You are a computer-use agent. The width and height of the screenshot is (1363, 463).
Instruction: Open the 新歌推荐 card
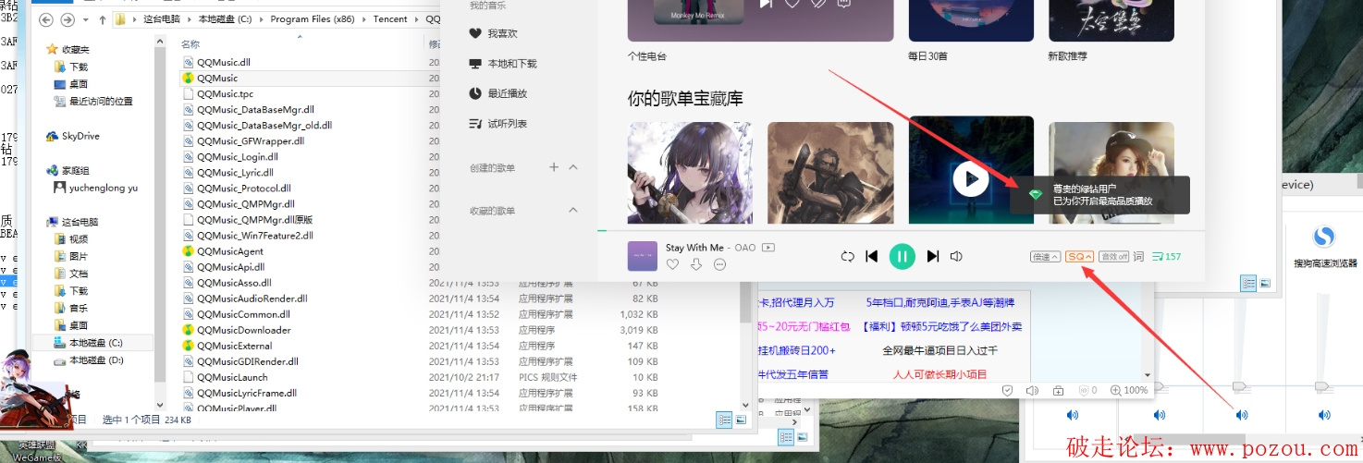tap(1111, 20)
